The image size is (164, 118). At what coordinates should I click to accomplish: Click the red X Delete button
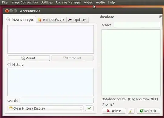pos(114,111)
